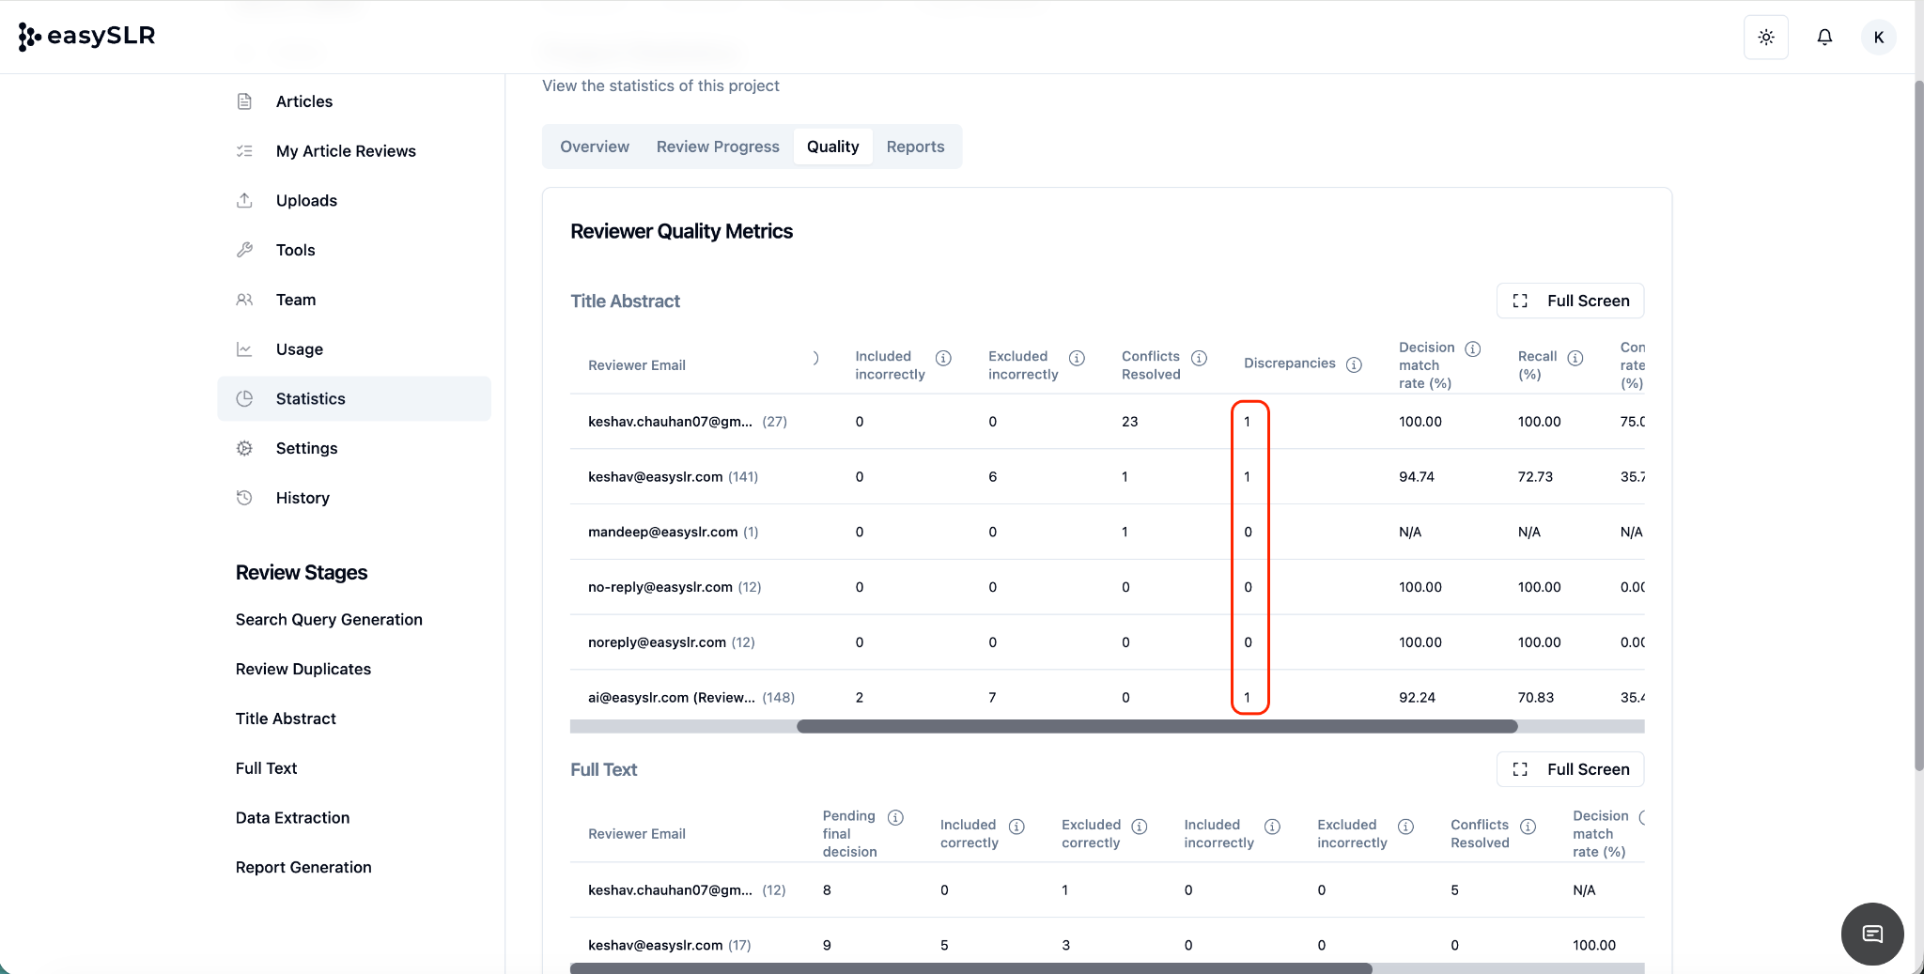Switch to the Review Progress tab

(718, 147)
